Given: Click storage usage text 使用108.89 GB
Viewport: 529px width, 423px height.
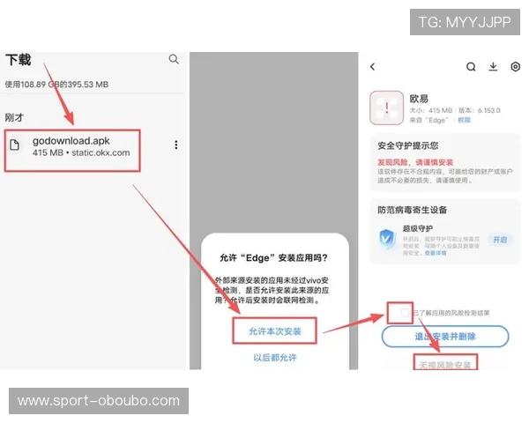Looking at the screenshot, I should tap(56, 85).
